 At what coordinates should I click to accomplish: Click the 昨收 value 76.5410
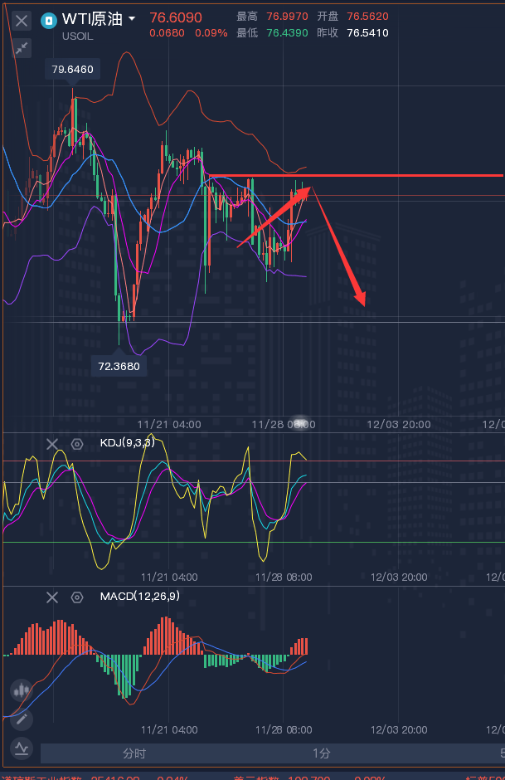(368, 33)
